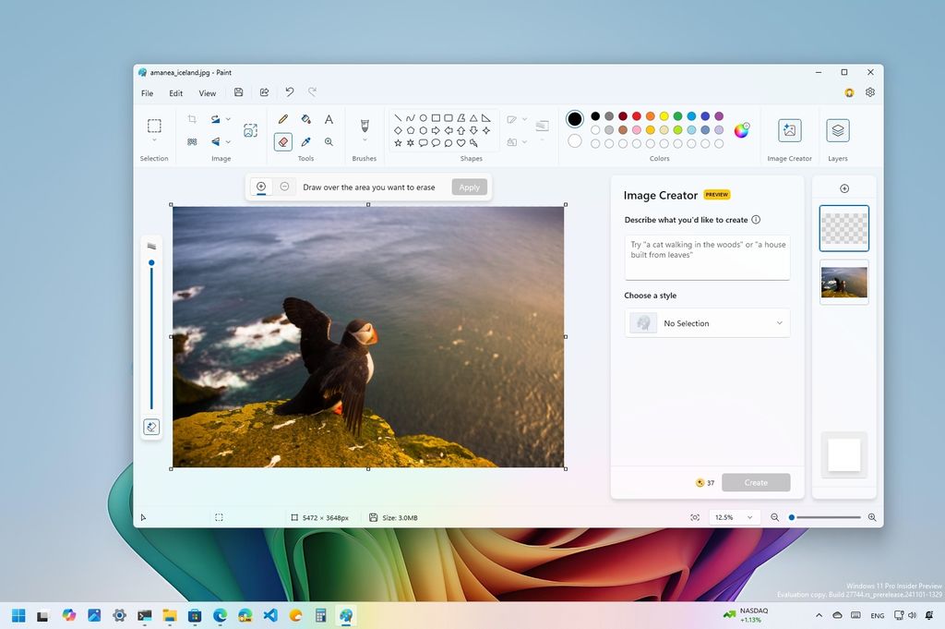Open the Crop tool
This screenshot has height=629, width=945.
tap(191, 118)
